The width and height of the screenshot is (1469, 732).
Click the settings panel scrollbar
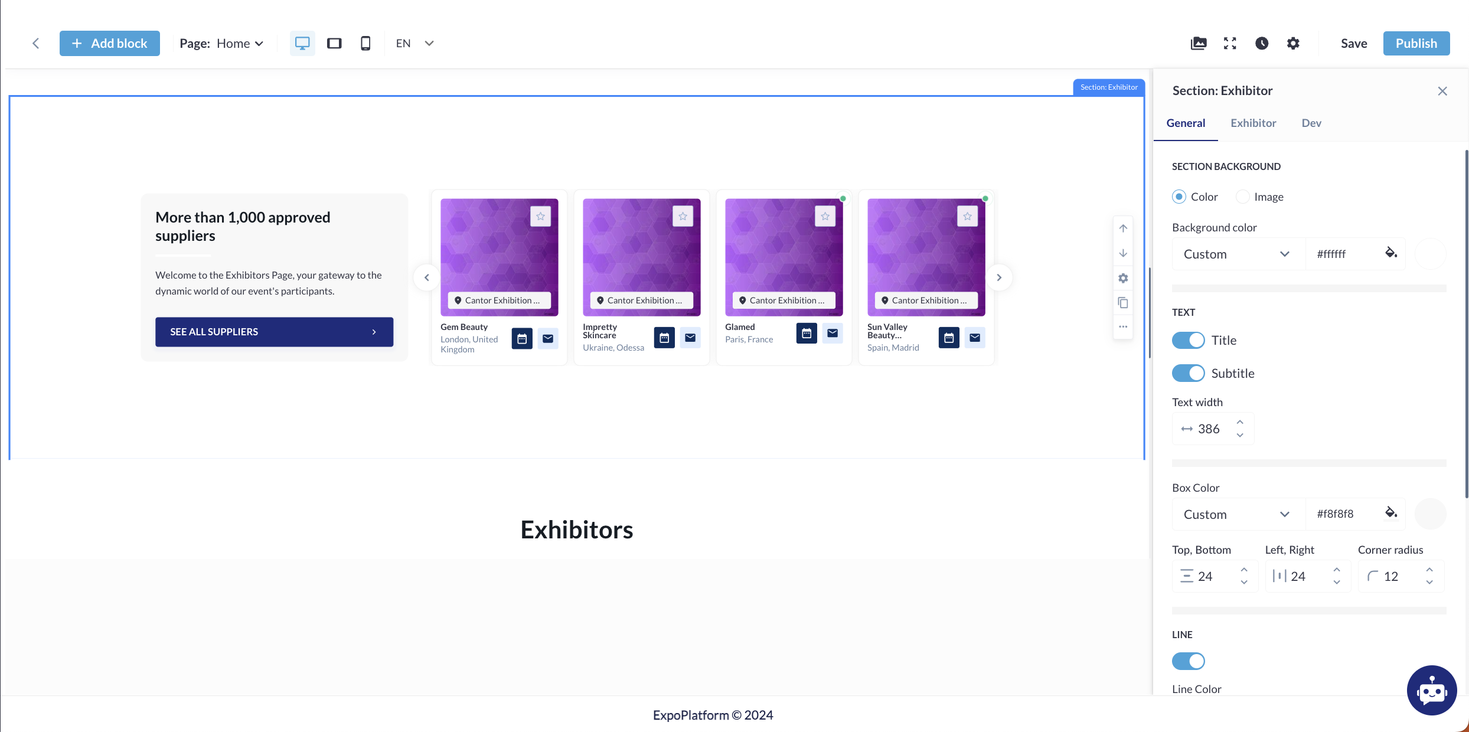click(x=1467, y=323)
